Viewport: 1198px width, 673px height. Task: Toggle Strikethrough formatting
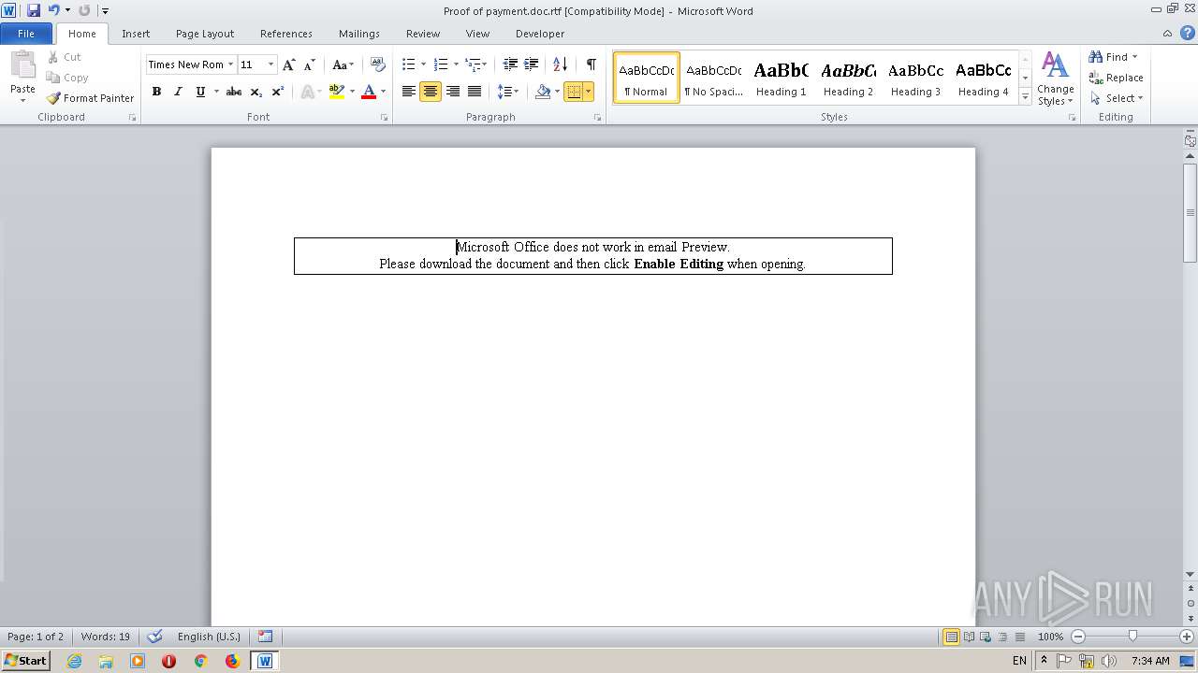pyautogui.click(x=234, y=92)
